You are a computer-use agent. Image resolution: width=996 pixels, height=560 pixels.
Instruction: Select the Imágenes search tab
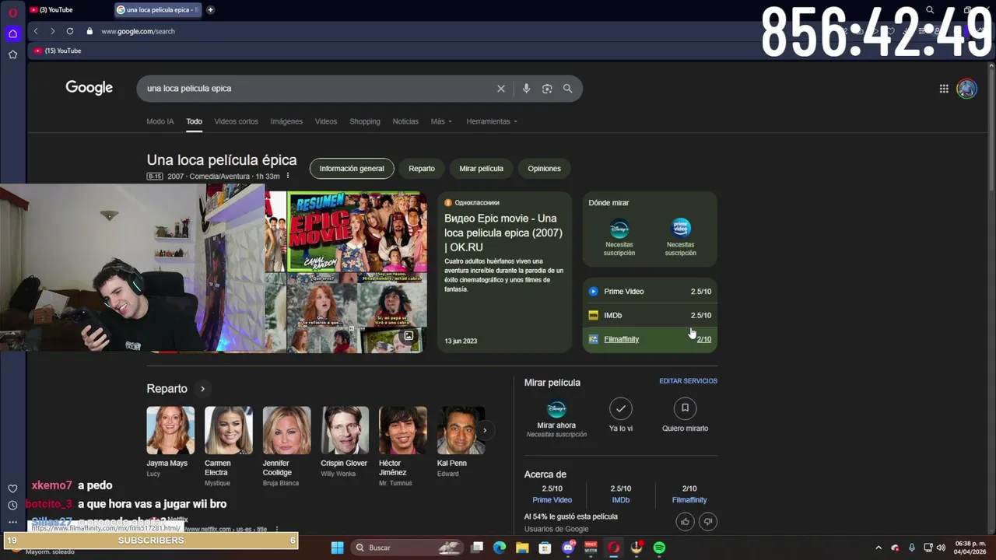(286, 121)
